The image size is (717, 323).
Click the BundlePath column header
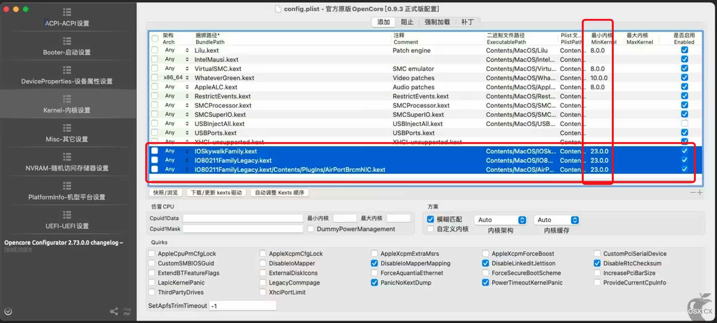click(210, 39)
